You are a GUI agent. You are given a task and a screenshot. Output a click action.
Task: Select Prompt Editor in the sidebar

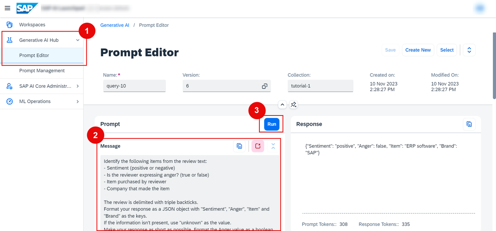pyautogui.click(x=42, y=55)
